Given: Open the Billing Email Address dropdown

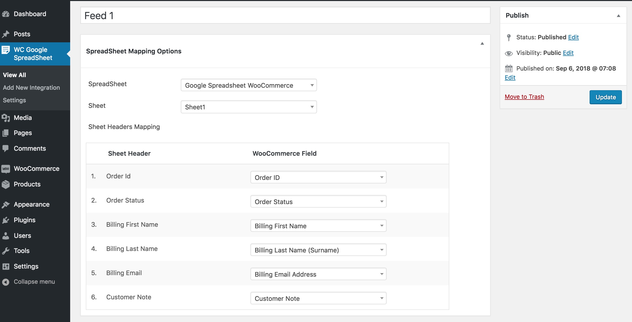Looking at the screenshot, I should (x=318, y=274).
